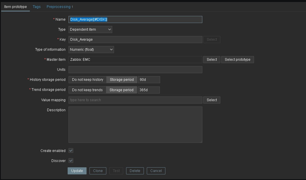The width and height of the screenshot is (306, 180).
Task: Select the Item prototype tab
Action: 15,6
